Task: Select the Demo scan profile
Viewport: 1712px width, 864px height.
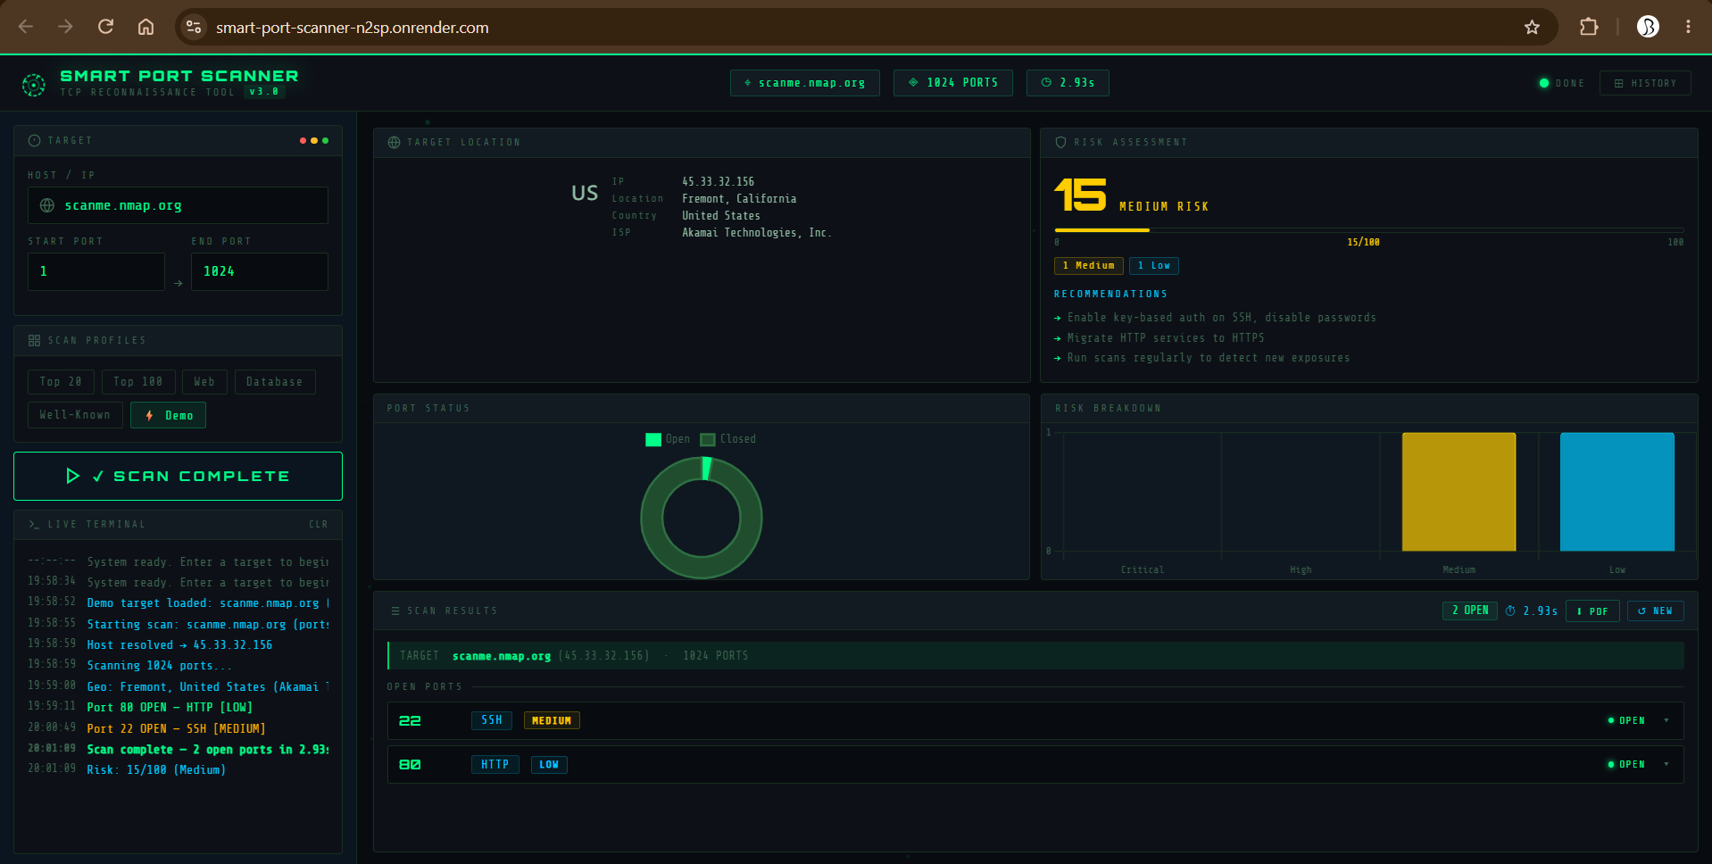Action: click(x=169, y=415)
